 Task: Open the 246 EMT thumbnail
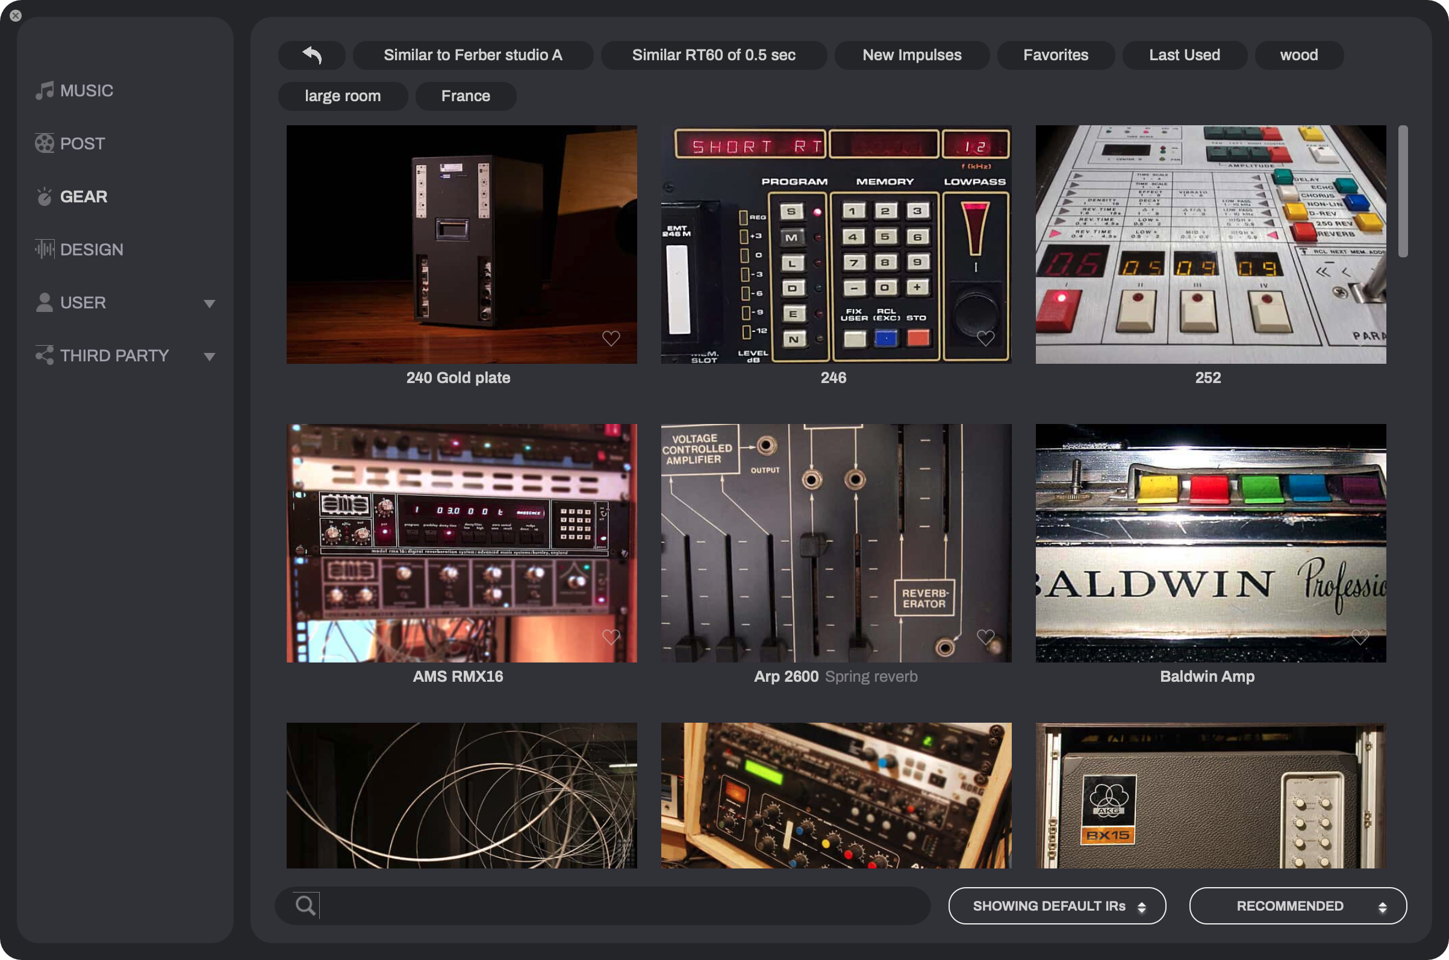click(x=837, y=245)
